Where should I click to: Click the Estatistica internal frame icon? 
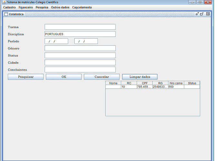point(6,14)
